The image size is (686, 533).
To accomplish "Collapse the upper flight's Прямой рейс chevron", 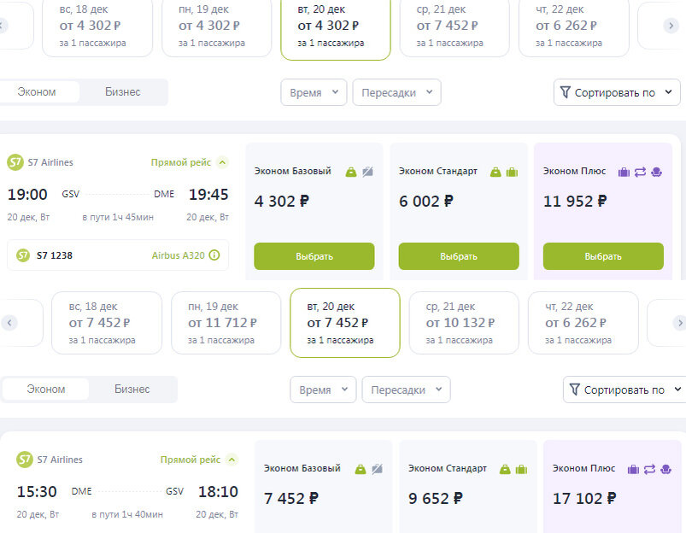I will 223,162.
